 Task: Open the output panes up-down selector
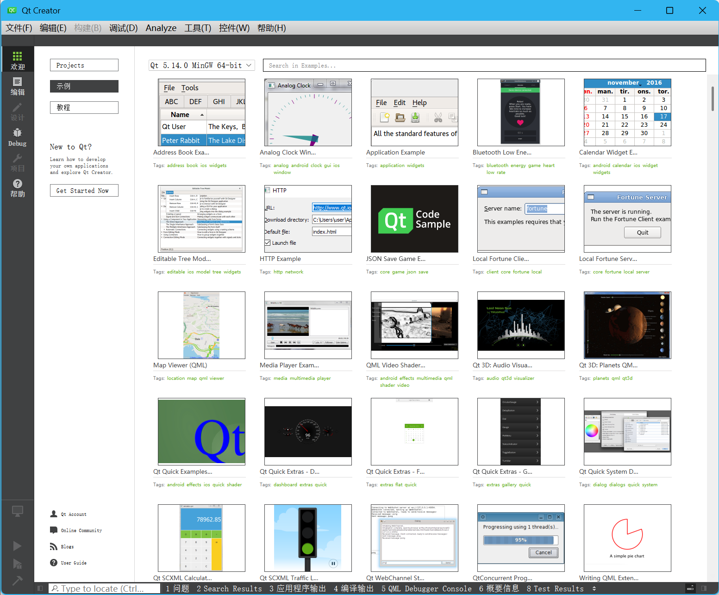594,589
